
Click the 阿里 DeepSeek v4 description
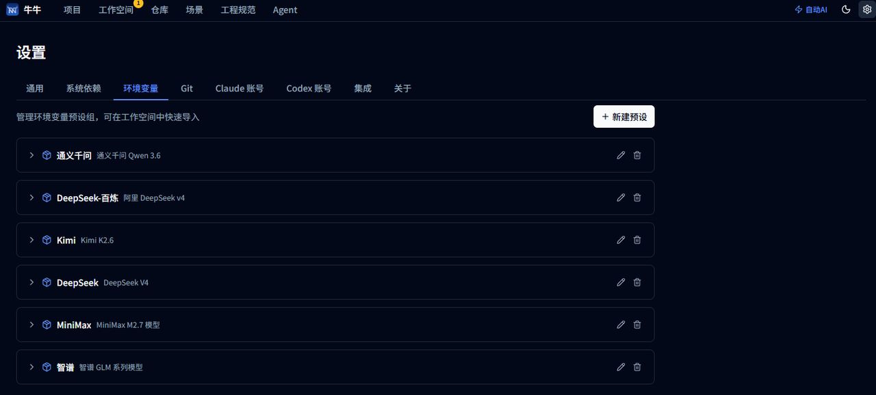(154, 198)
